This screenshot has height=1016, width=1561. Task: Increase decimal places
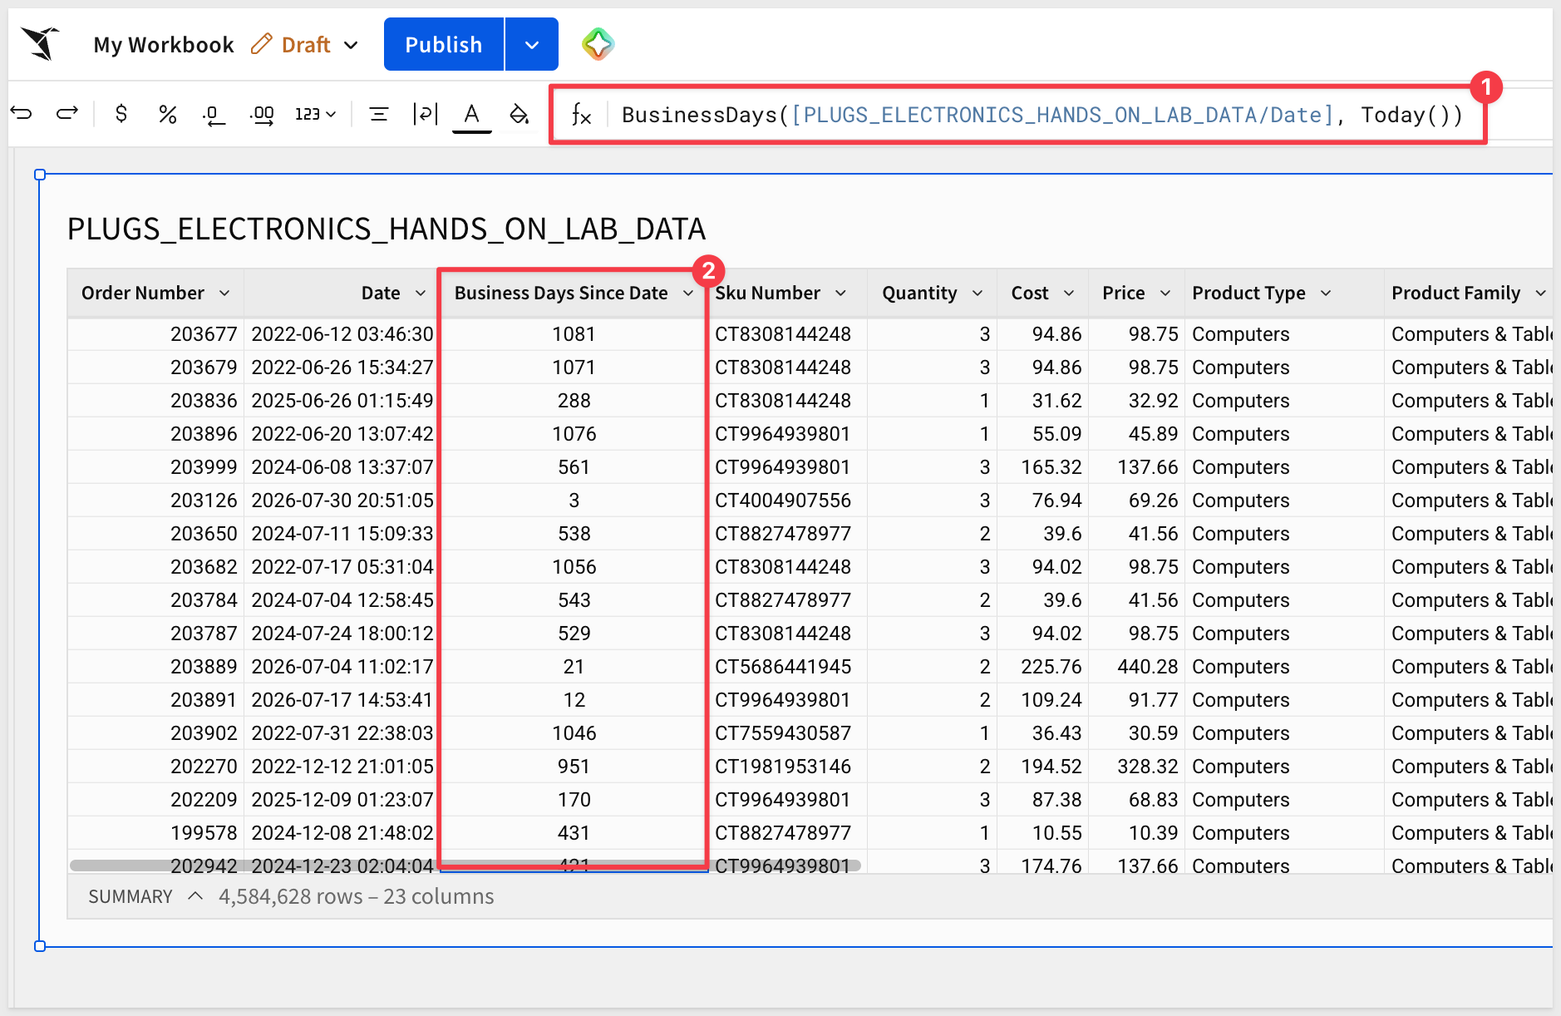pyautogui.click(x=262, y=115)
